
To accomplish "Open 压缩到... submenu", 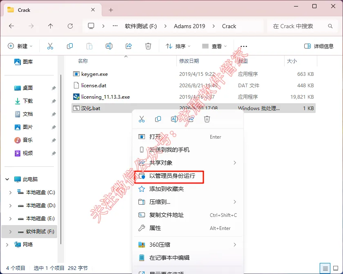I will click(x=188, y=202).
